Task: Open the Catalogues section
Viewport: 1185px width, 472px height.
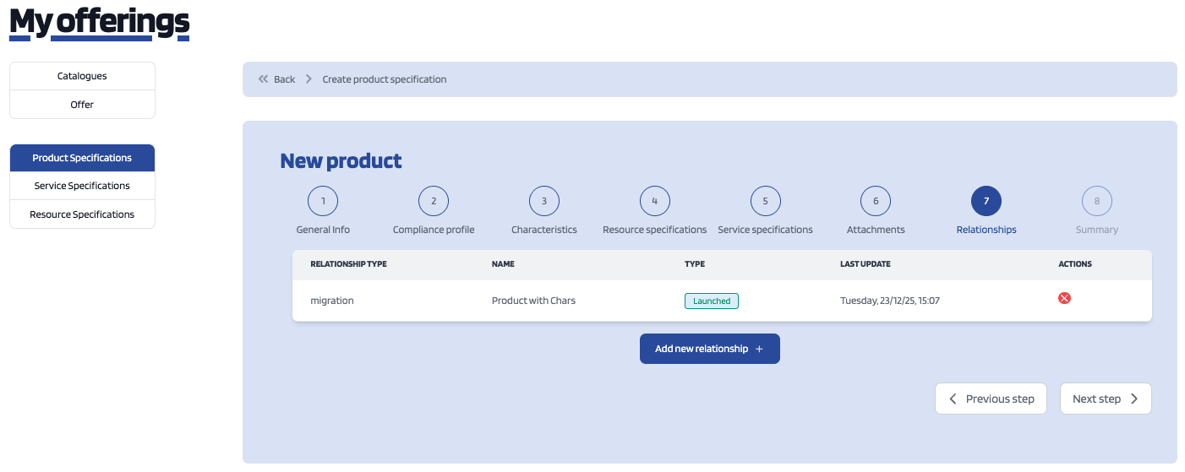Action: [82, 76]
